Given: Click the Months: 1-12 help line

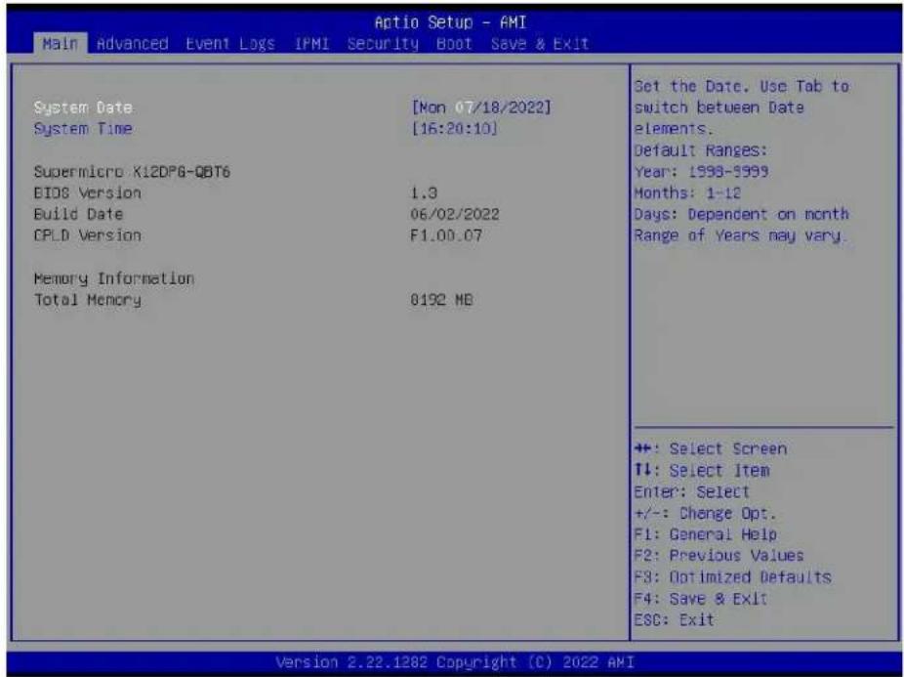Looking at the screenshot, I should click(688, 192).
